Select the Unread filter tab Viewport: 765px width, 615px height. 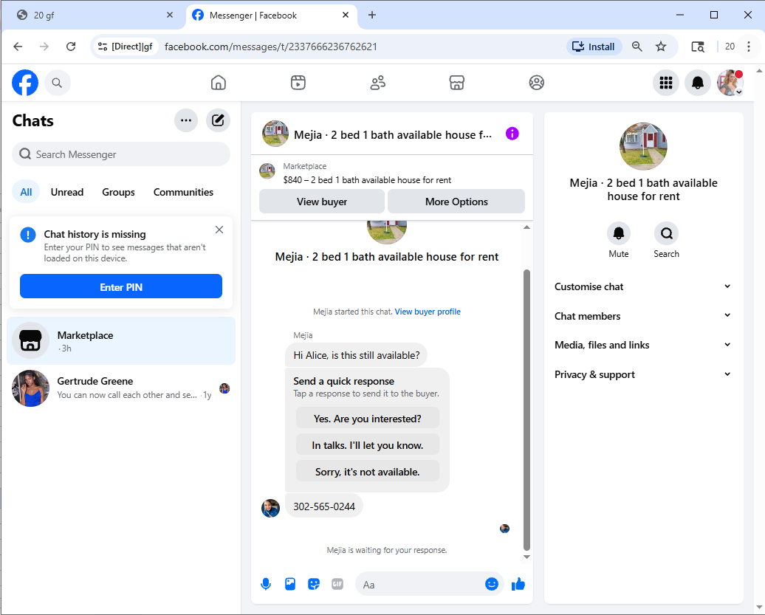click(x=67, y=192)
